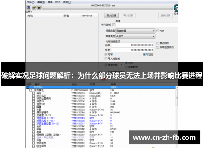Click the value 00194000 of 俱乐部编号
This screenshot has height=148, width=204.
pos(115,112)
